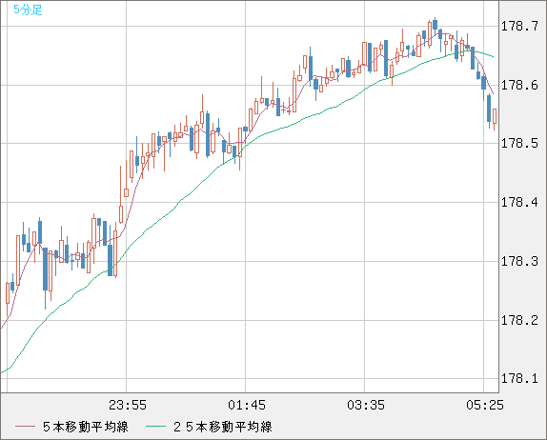Click the 01:45 time axis label
Screen dimensions: 547x440
(x=247, y=405)
